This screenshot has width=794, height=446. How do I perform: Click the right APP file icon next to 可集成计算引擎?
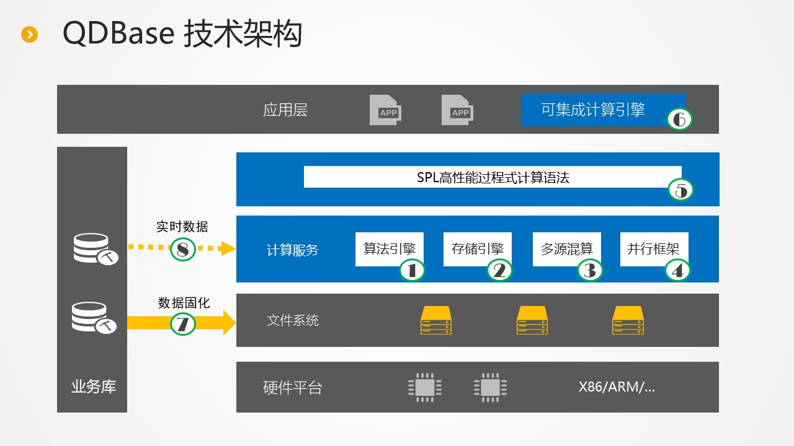coord(457,110)
